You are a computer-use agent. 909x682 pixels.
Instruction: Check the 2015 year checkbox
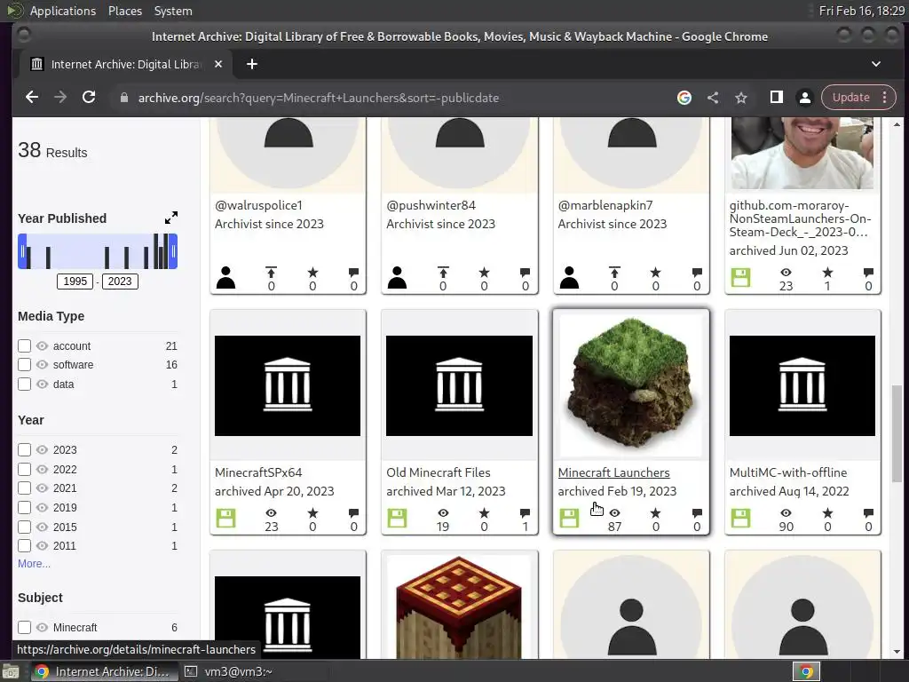click(24, 527)
